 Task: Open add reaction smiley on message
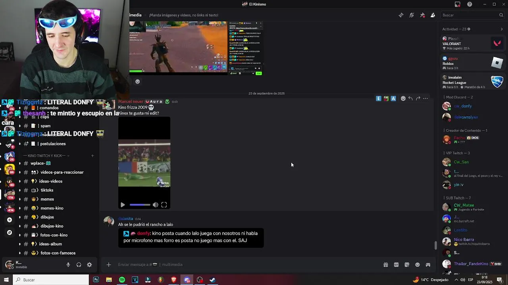click(x=403, y=99)
